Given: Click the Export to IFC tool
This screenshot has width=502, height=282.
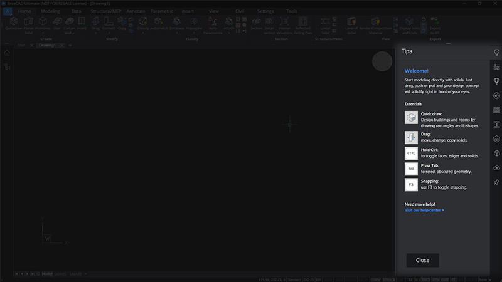Looking at the screenshot, I should pyautogui.click(x=435, y=26).
